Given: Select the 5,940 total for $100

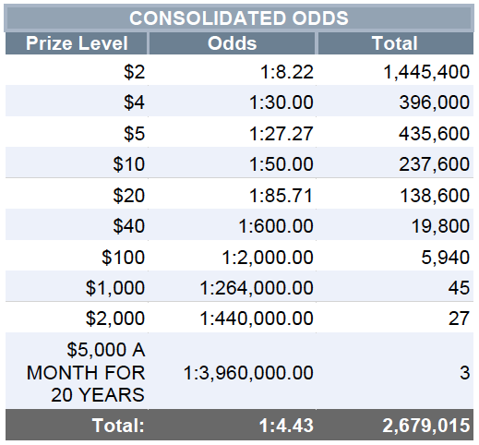Looking at the screenshot, I should [395, 257].
